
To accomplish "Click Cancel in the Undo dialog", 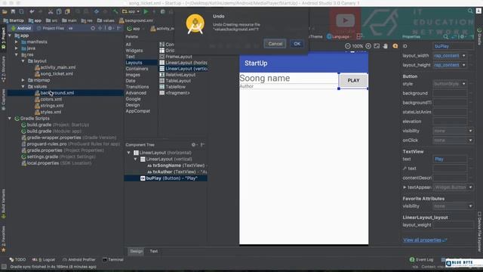I will pos(275,44).
